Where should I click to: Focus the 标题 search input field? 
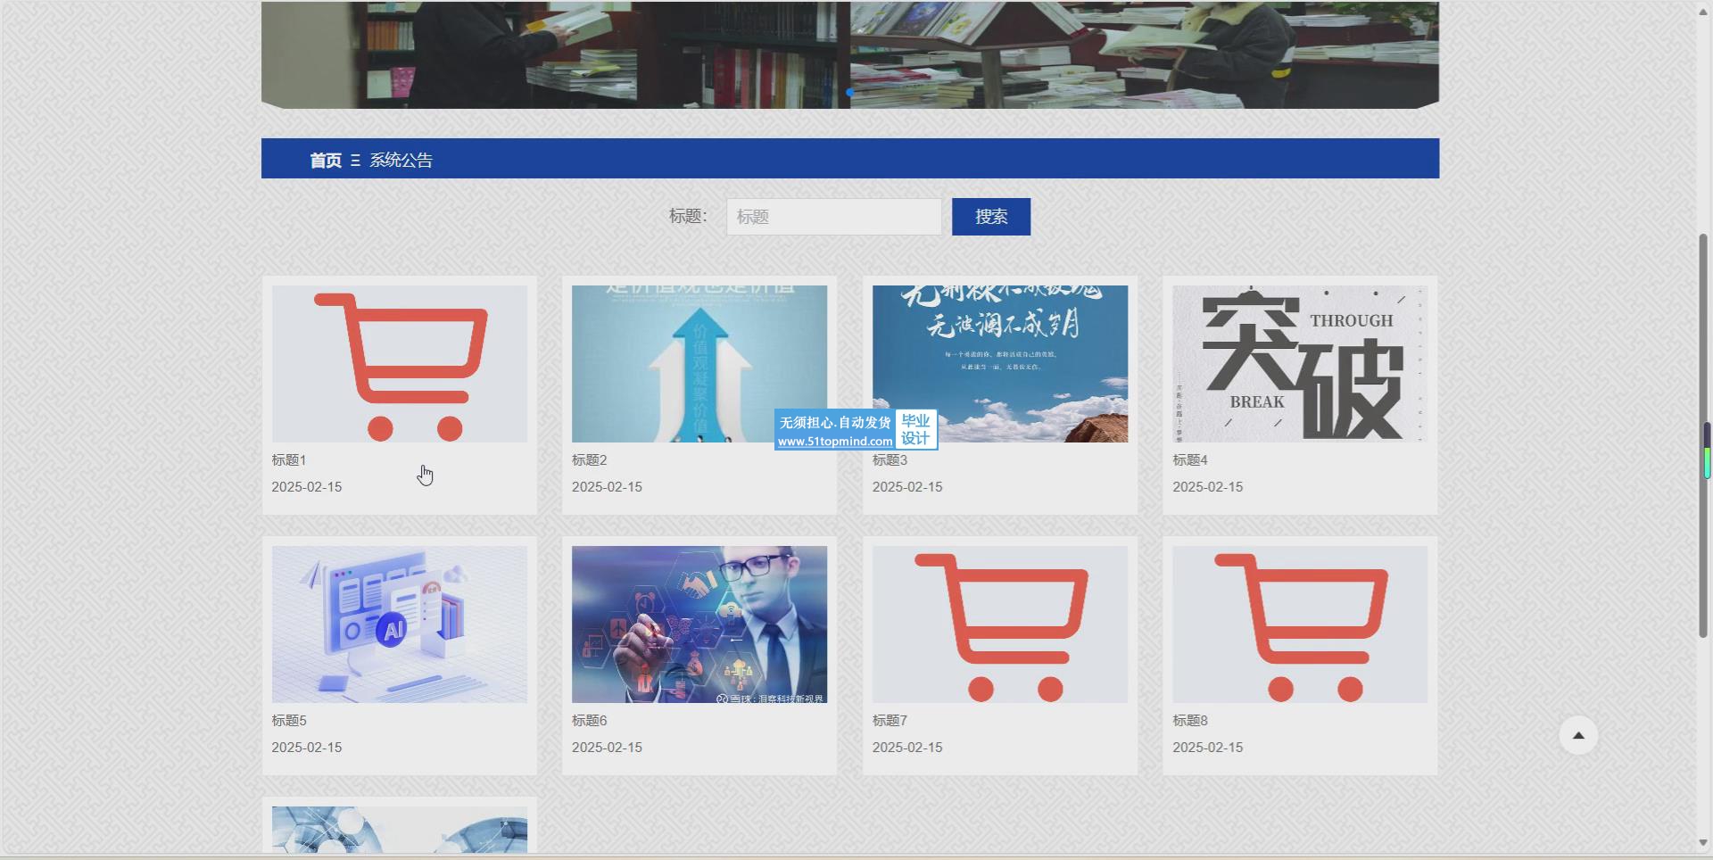pos(833,217)
